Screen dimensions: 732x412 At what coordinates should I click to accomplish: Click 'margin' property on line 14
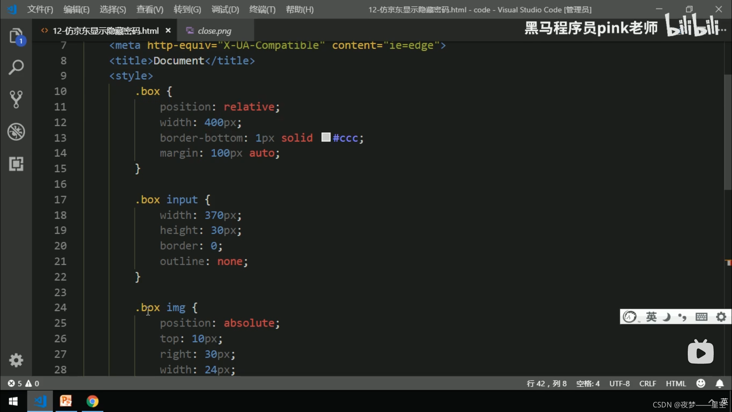[x=179, y=153]
